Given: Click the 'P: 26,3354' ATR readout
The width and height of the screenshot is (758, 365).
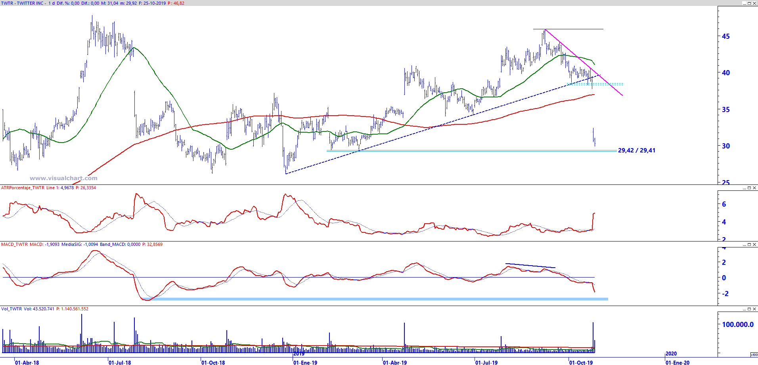Looking at the screenshot, I should [86, 188].
